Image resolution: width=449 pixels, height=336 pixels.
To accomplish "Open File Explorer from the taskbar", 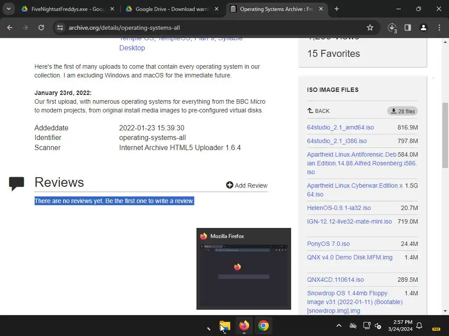I will 225,325.
